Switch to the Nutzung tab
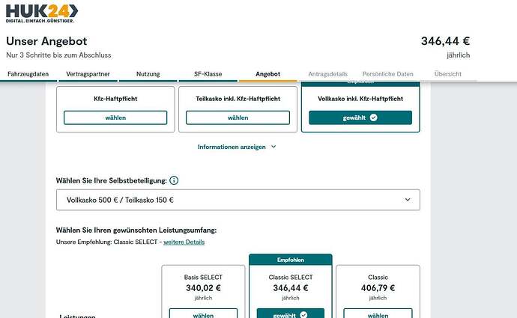Image resolution: width=517 pixels, height=318 pixels. point(148,74)
